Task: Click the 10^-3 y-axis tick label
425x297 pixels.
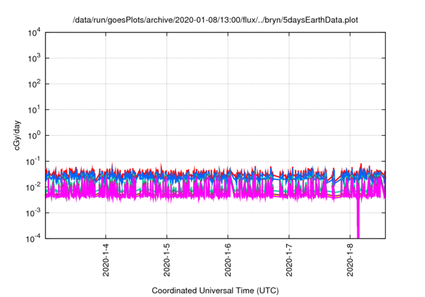Action: [x=33, y=213]
